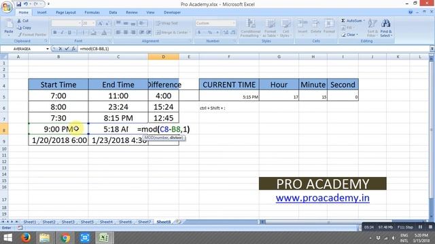Open the Office Button menu

coord(7,7)
